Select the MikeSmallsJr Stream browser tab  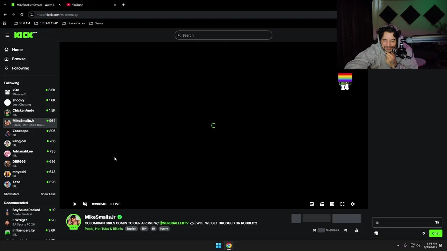coord(36,5)
